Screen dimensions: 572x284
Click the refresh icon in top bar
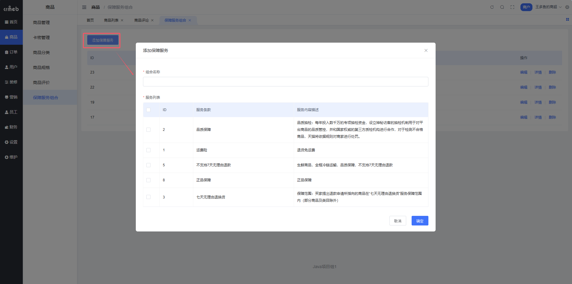coord(492,7)
